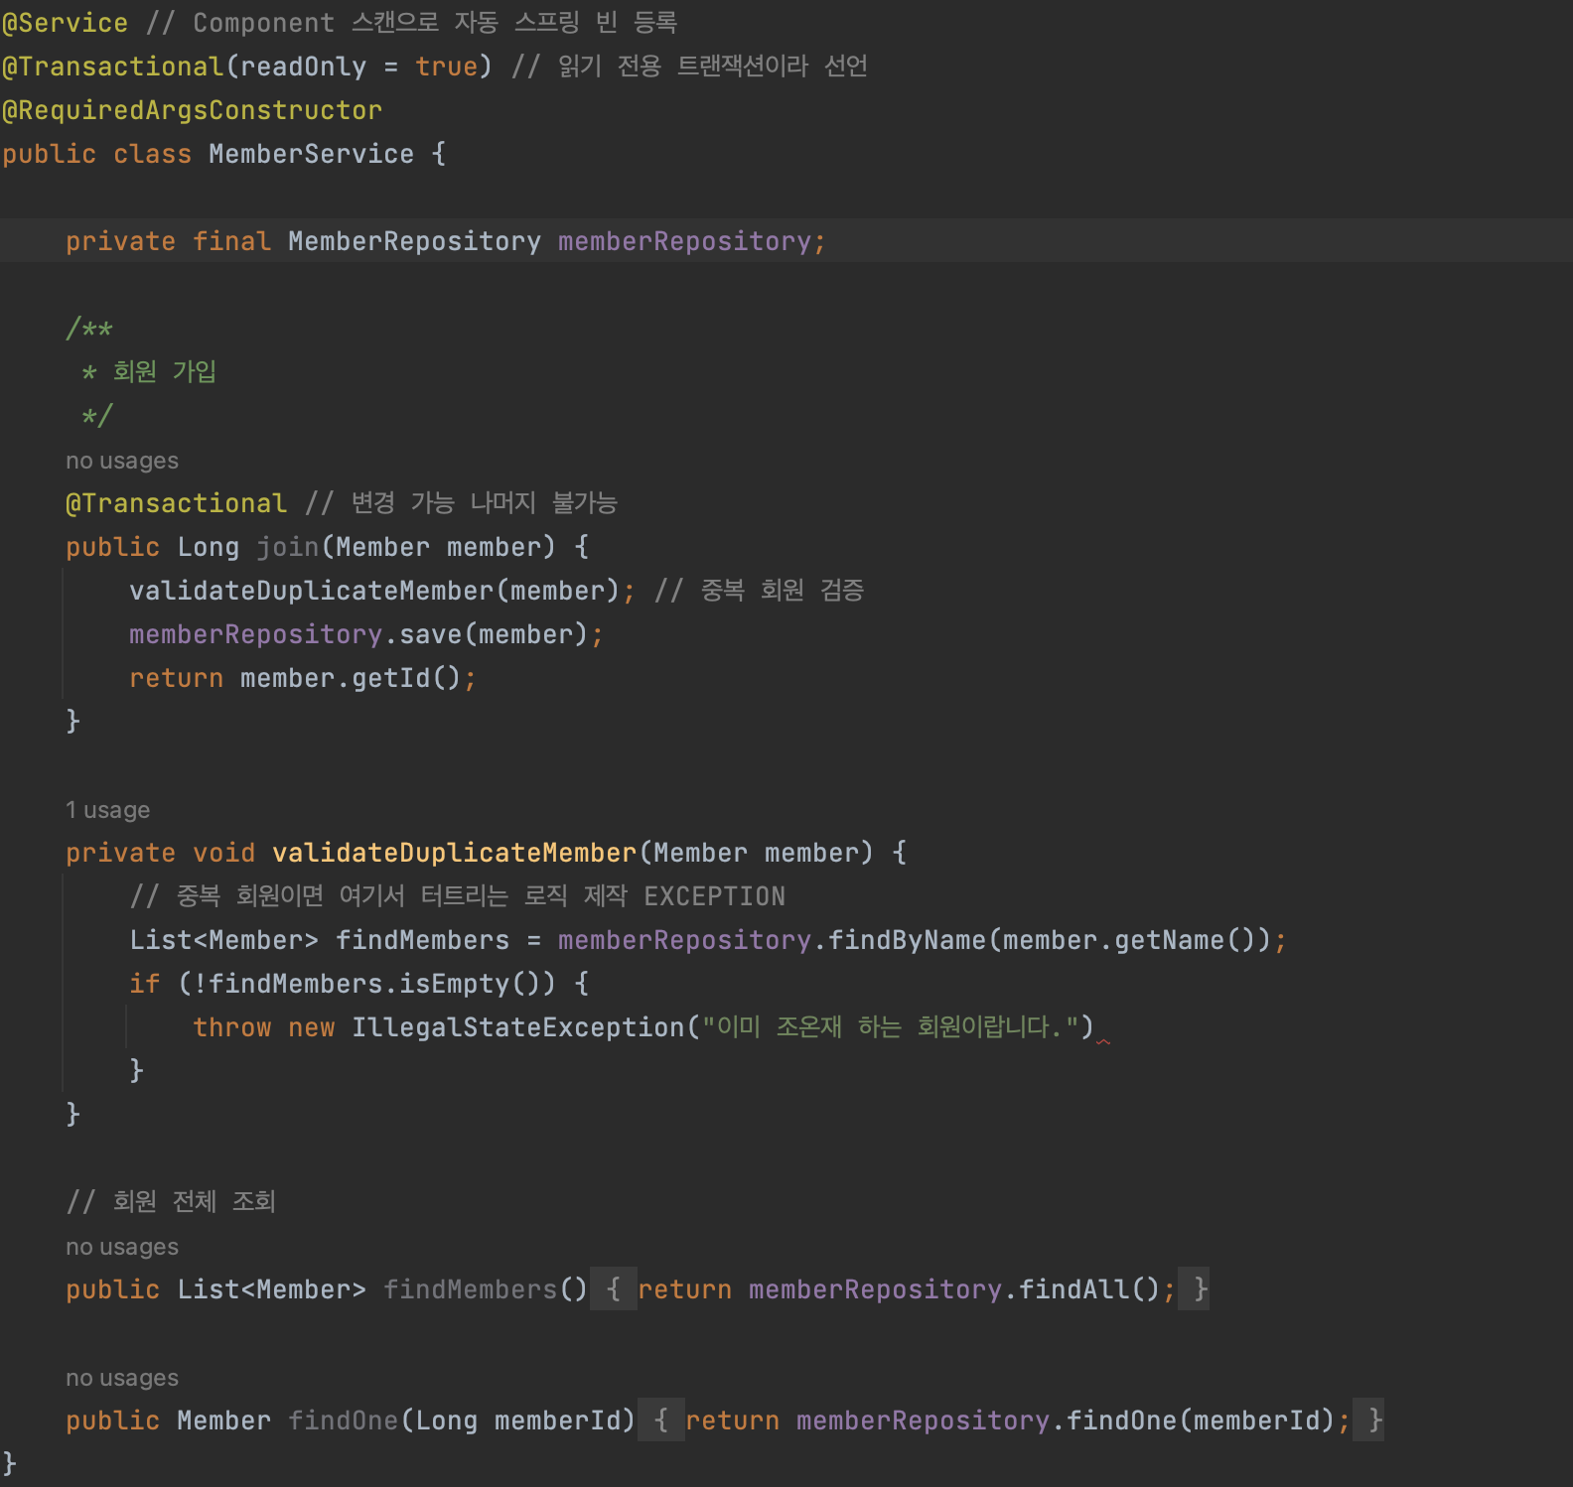Click the comment containing EXCEPTION
Screen dimensions: 1573x1487
click(457, 896)
